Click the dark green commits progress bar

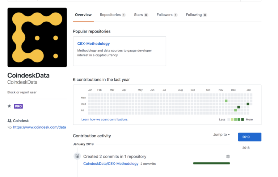(x=211, y=163)
